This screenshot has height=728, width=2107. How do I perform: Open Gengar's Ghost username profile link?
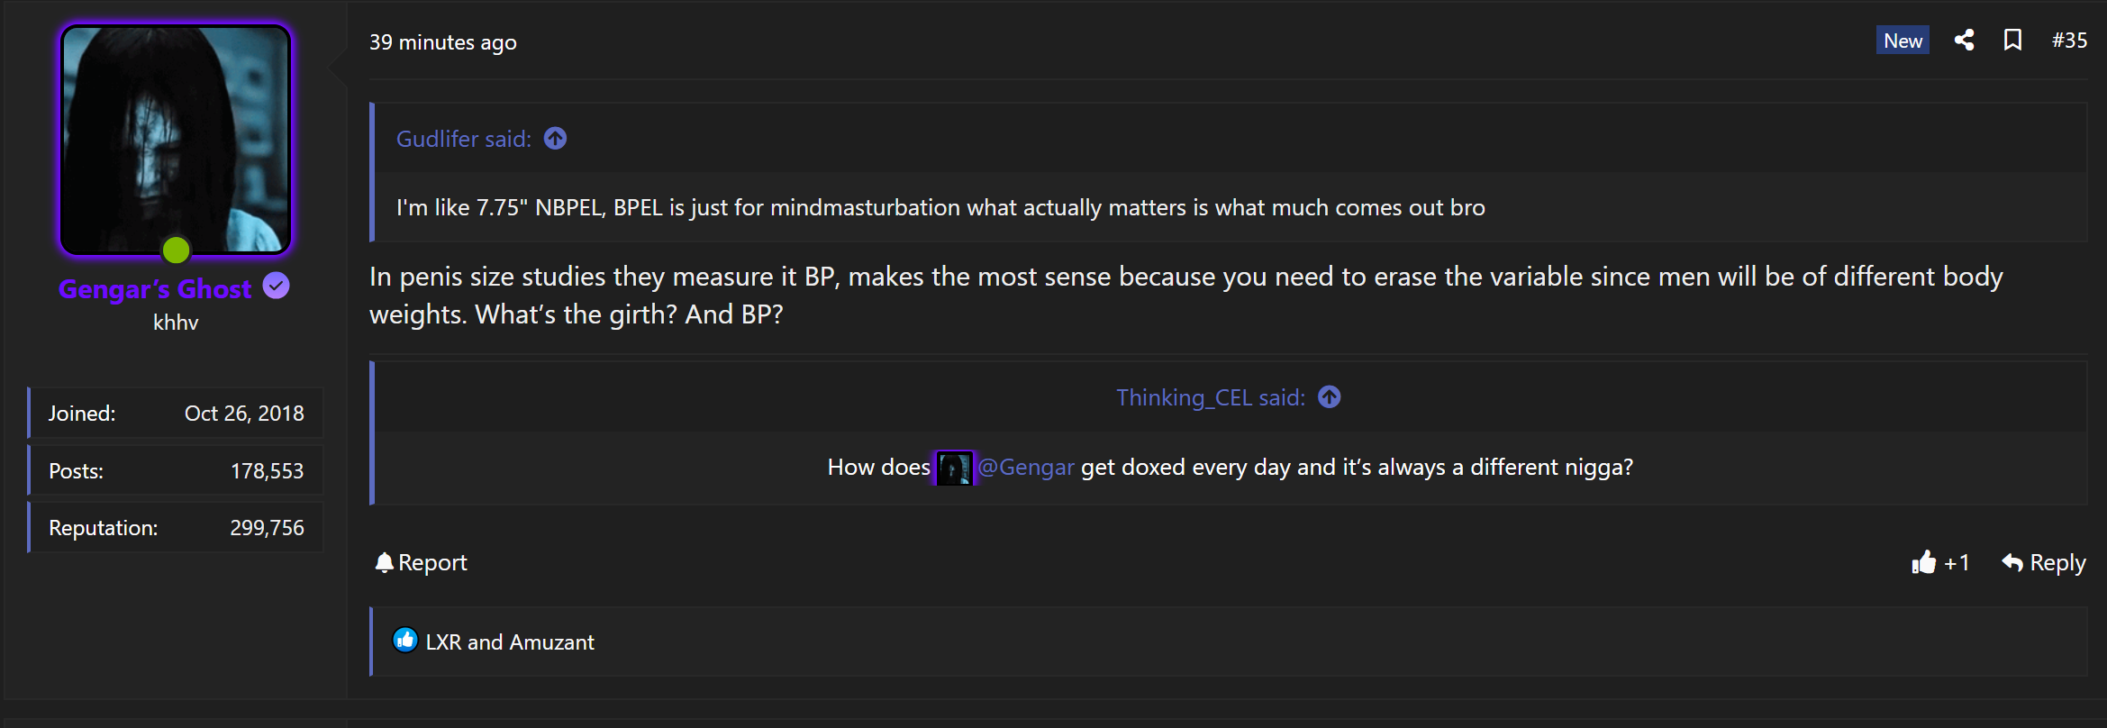tap(155, 288)
